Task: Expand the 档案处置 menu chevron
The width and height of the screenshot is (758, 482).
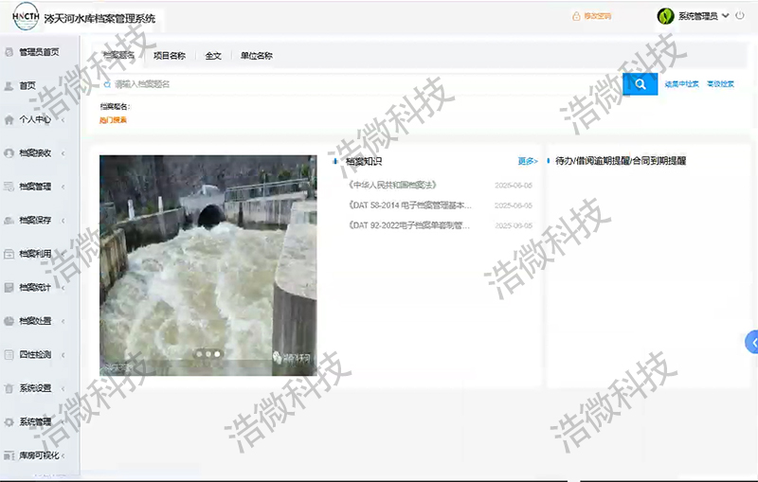Action: (x=63, y=321)
